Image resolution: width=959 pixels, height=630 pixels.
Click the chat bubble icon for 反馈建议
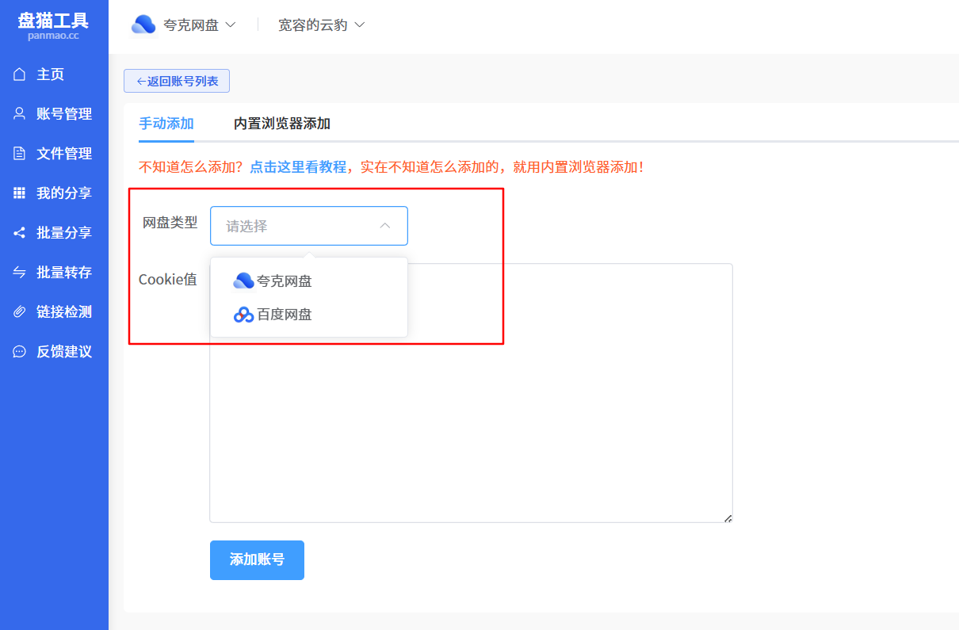coord(20,352)
